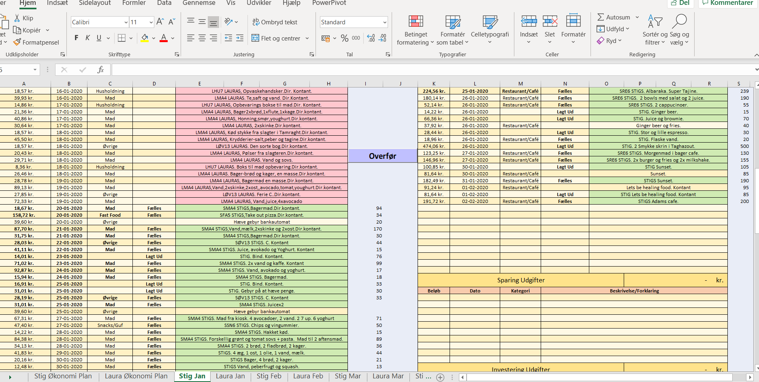Screen dimensions: 759x382
Task: Align text to vertical middle icon
Action: [202, 21]
